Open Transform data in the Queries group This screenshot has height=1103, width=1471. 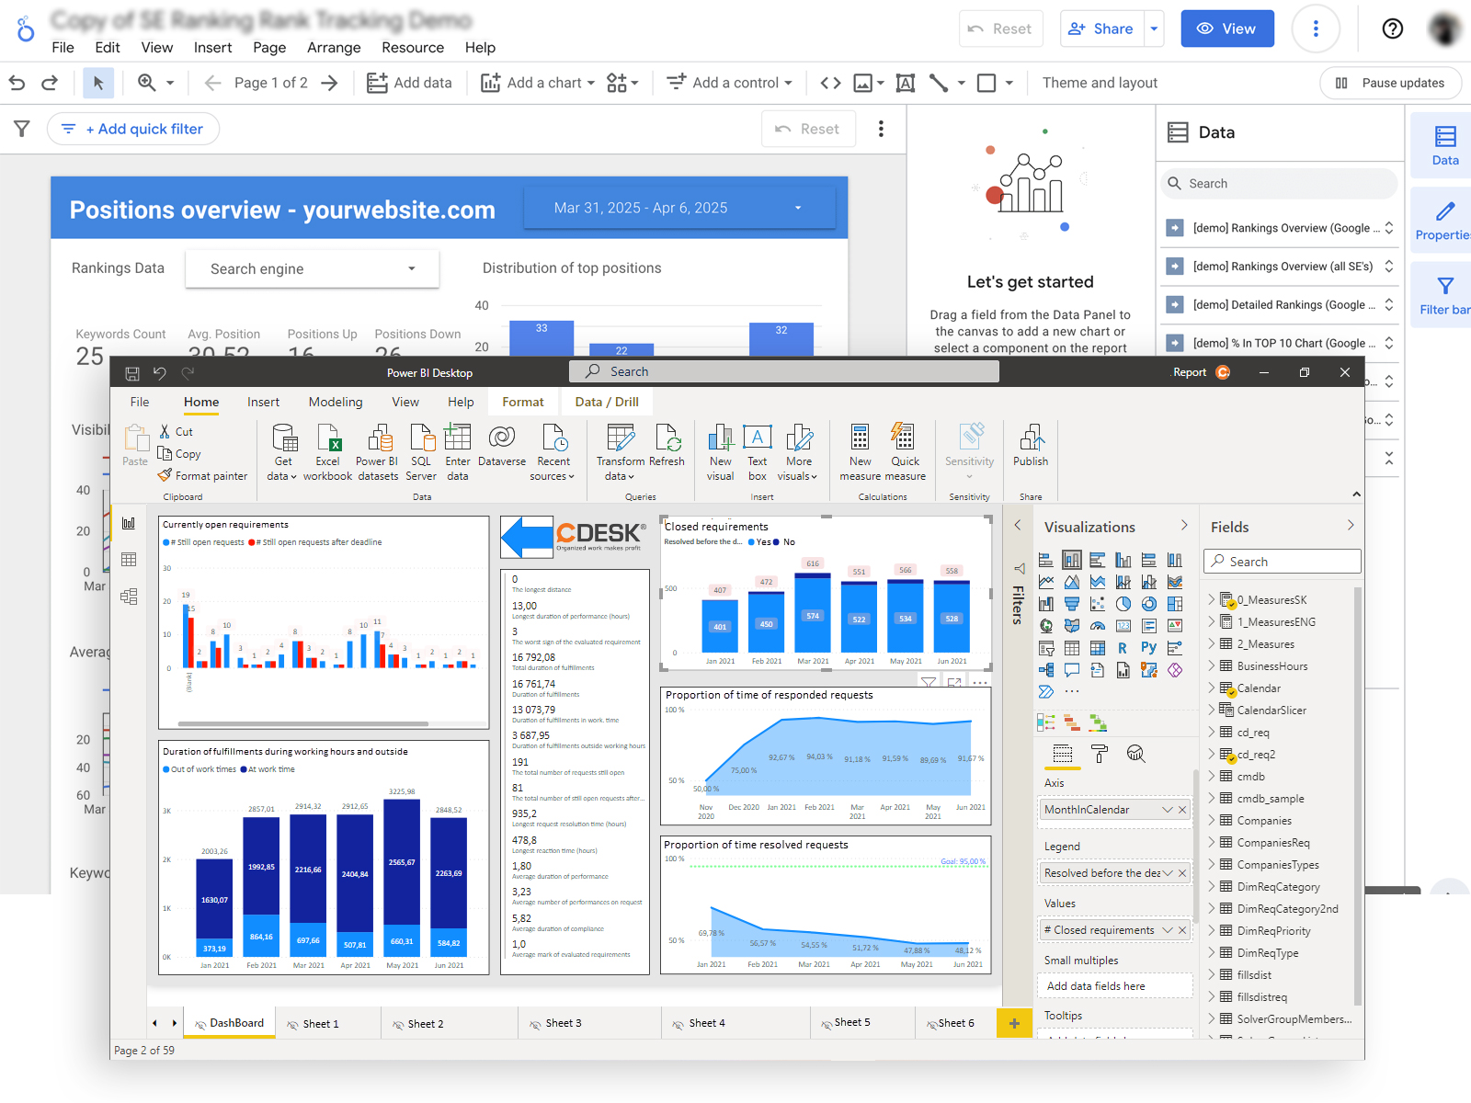point(621,450)
